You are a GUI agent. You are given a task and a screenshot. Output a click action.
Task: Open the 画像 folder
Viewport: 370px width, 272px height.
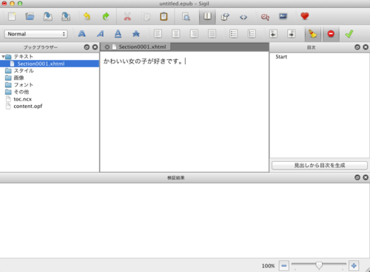pyautogui.click(x=18, y=78)
